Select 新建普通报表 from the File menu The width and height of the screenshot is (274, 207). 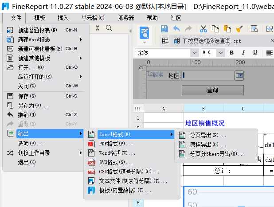point(44,30)
